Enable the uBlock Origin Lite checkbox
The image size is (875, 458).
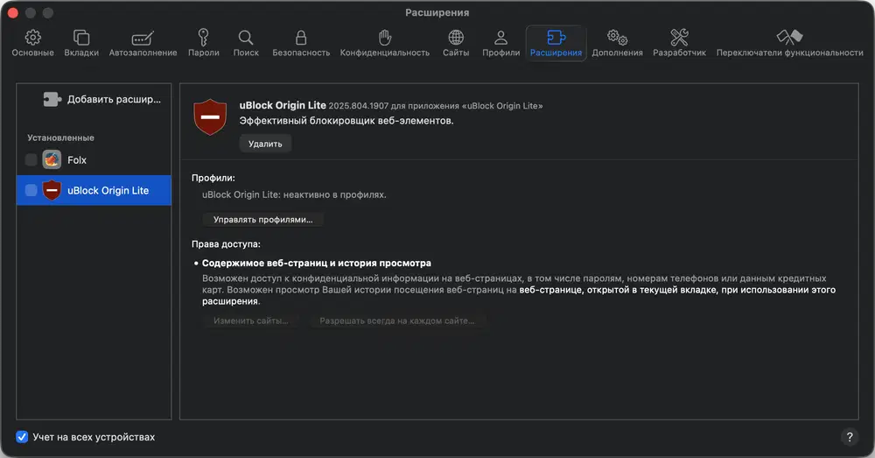click(x=31, y=190)
